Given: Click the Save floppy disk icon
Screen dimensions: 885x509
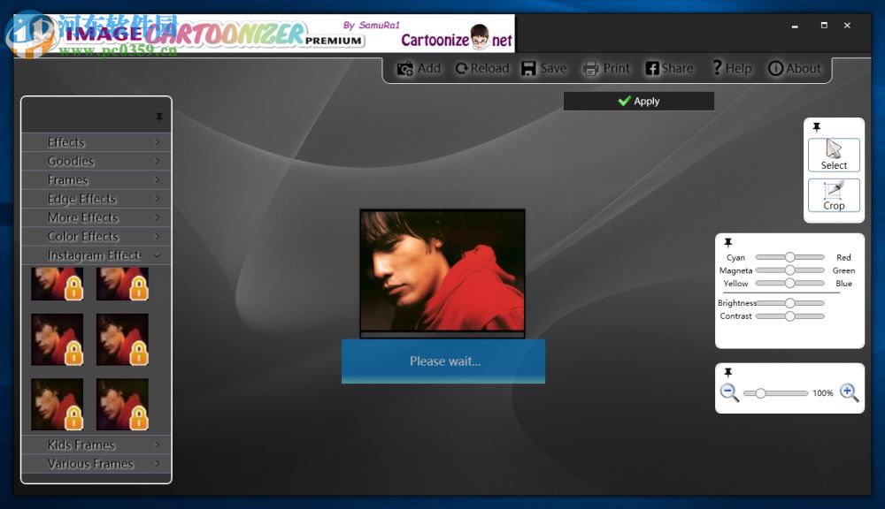Looking at the screenshot, I should point(528,69).
